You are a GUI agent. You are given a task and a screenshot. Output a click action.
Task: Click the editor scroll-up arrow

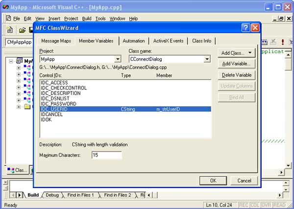click(x=288, y=55)
